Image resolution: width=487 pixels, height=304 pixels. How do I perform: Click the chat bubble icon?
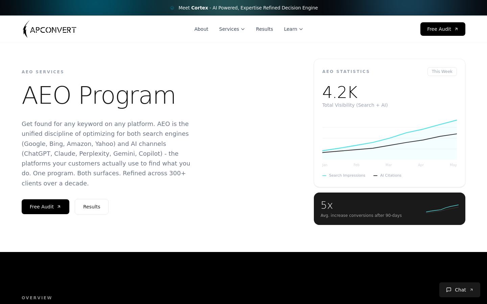pyautogui.click(x=449, y=290)
